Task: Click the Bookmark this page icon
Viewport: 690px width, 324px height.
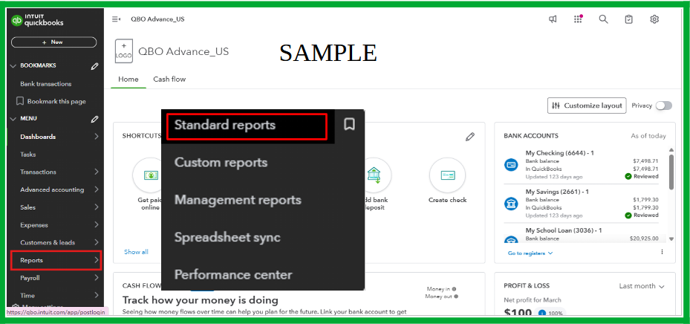Action: (20, 101)
